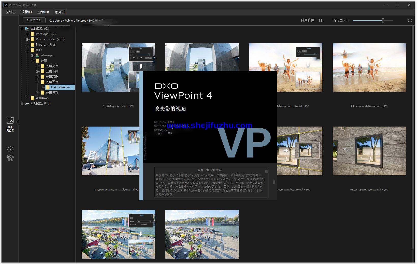Screen dimensions: 418x264
Task: Open the 显示 menu
Action: 43,12
